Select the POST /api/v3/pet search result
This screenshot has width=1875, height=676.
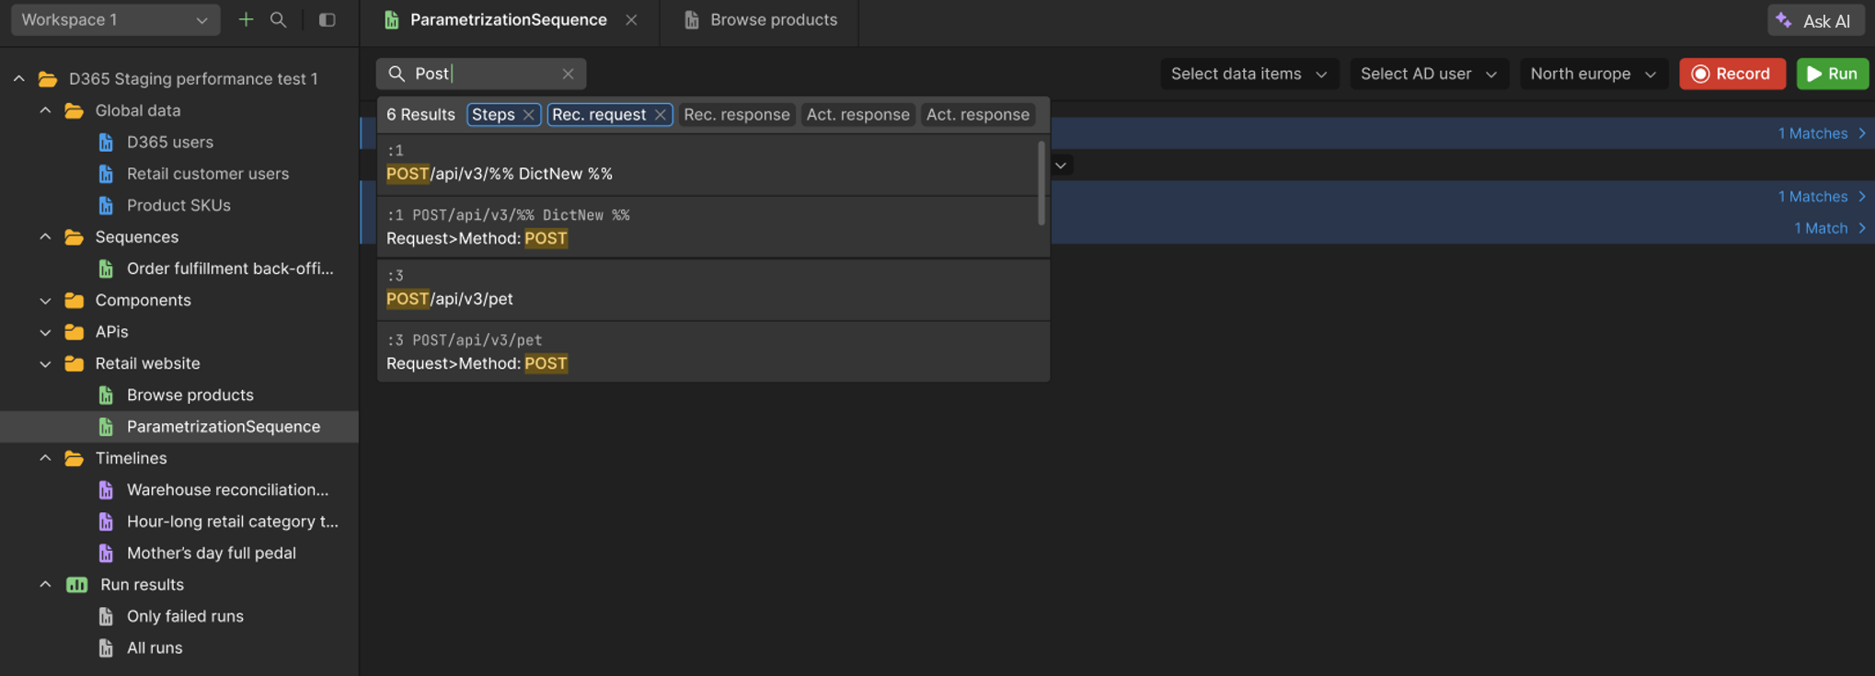point(450,298)
